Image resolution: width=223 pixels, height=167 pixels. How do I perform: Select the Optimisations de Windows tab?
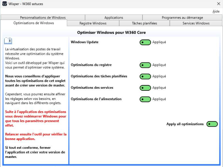34,23
